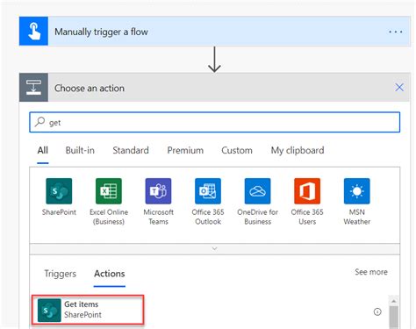Switch to the Premium tab

[x=185, y=150]
